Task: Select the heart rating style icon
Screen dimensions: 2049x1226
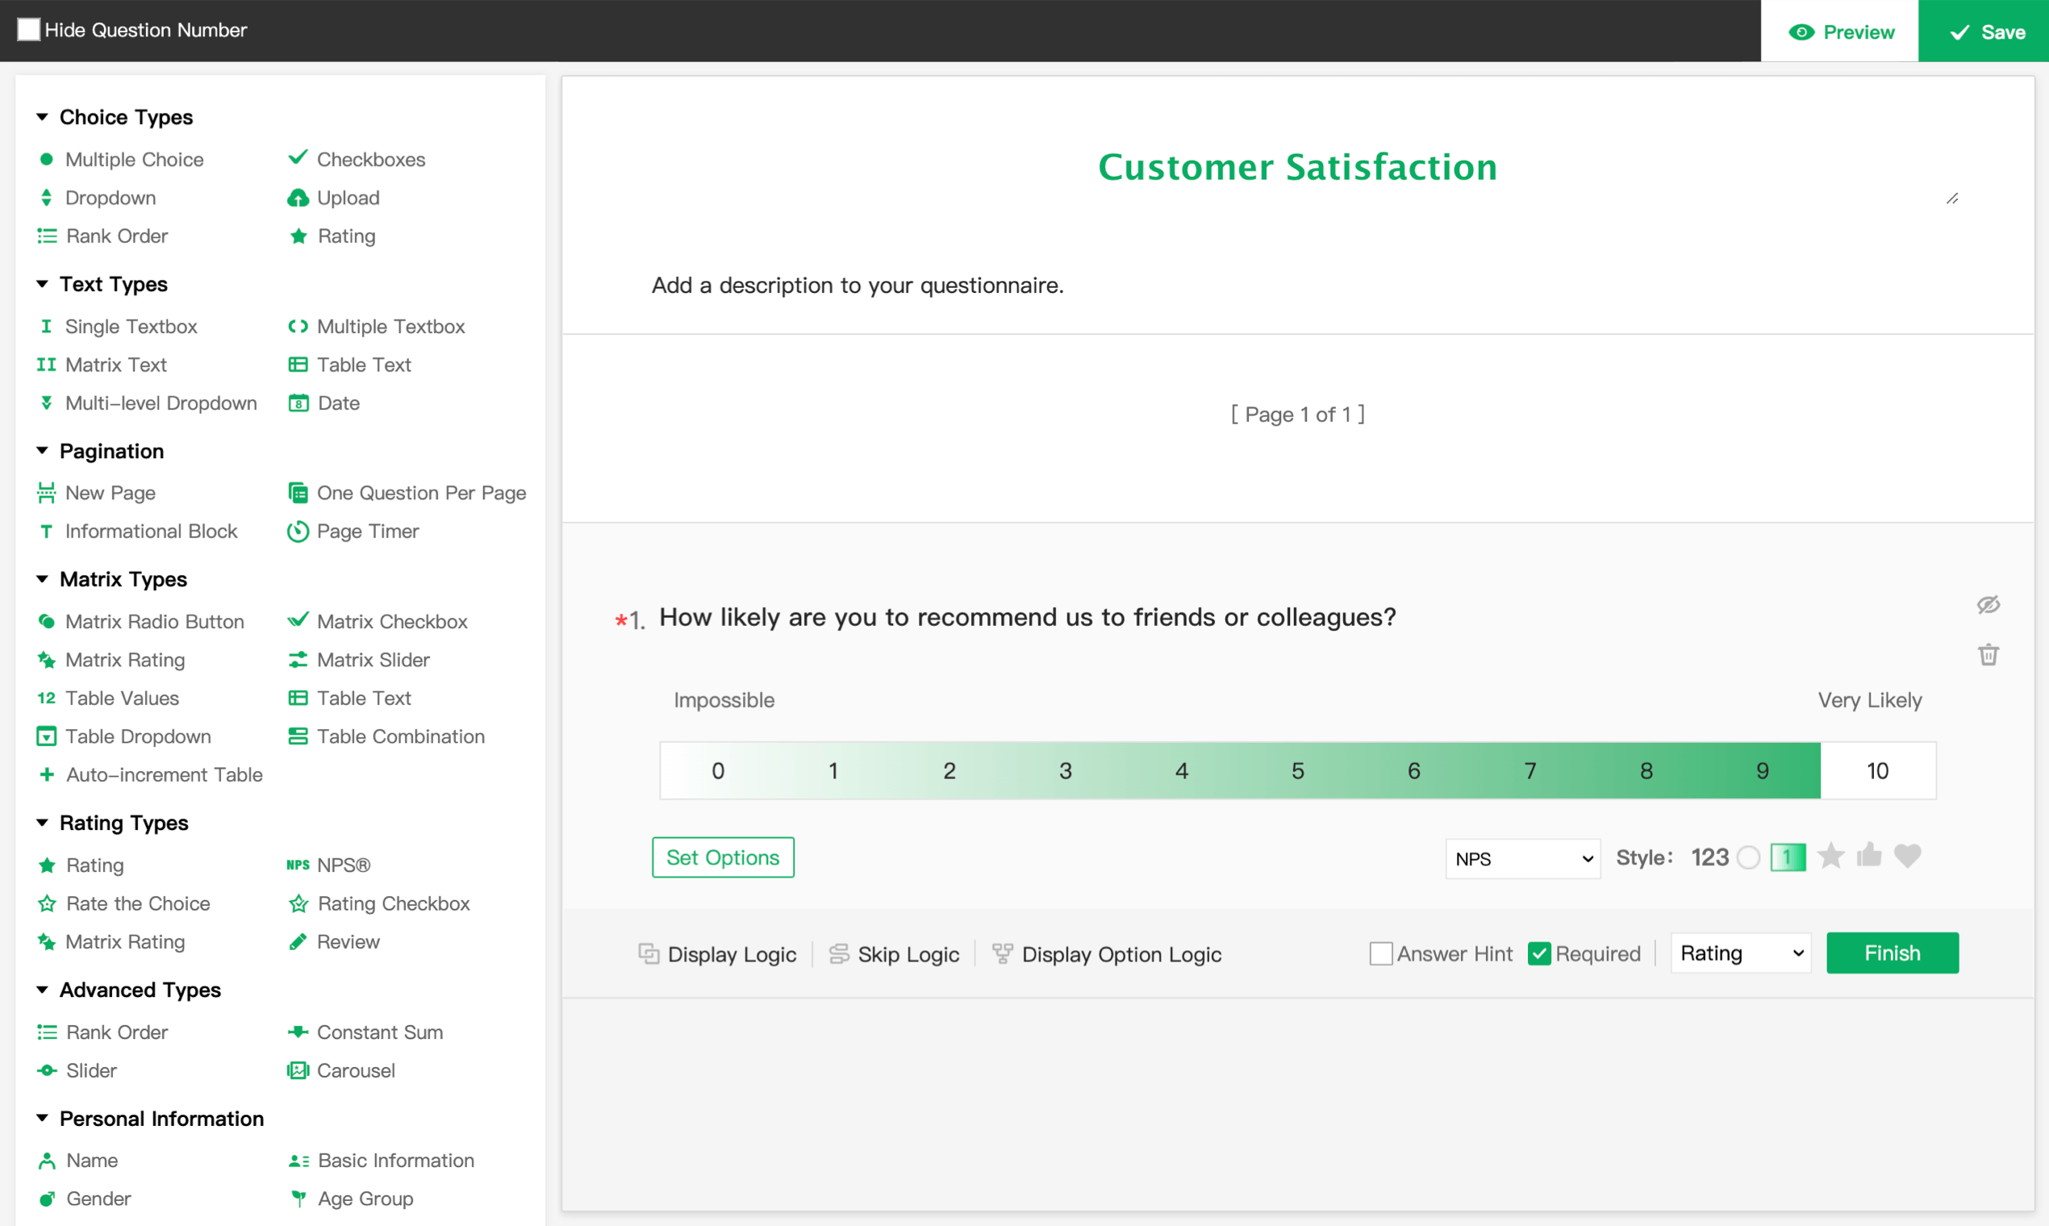Action: pos(1908,857)
